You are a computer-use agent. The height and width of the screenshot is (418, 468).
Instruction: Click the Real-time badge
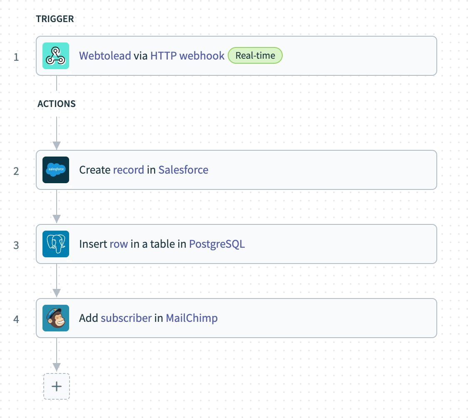(255, 56)
